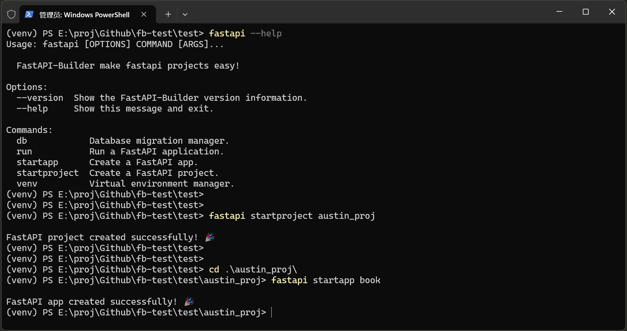This screenshot has height=331, width=627.
Task: Click the 'cd .\austin_proj\' command
Action: click(253, 270)
